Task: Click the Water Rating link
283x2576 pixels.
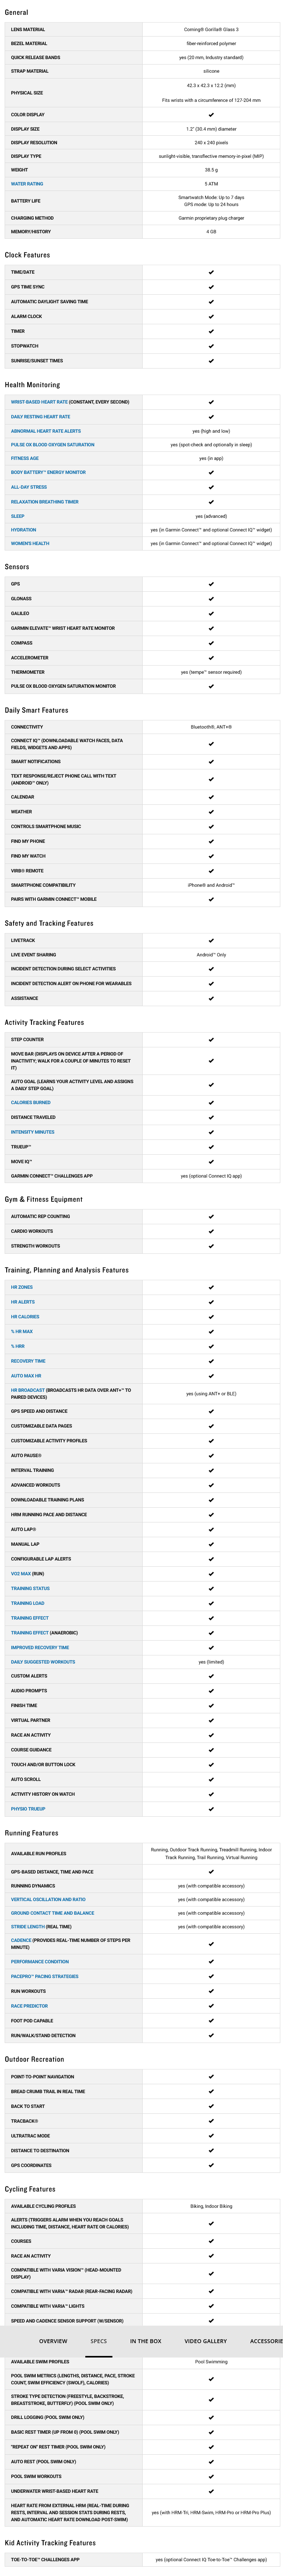Action: click(27, 184)
